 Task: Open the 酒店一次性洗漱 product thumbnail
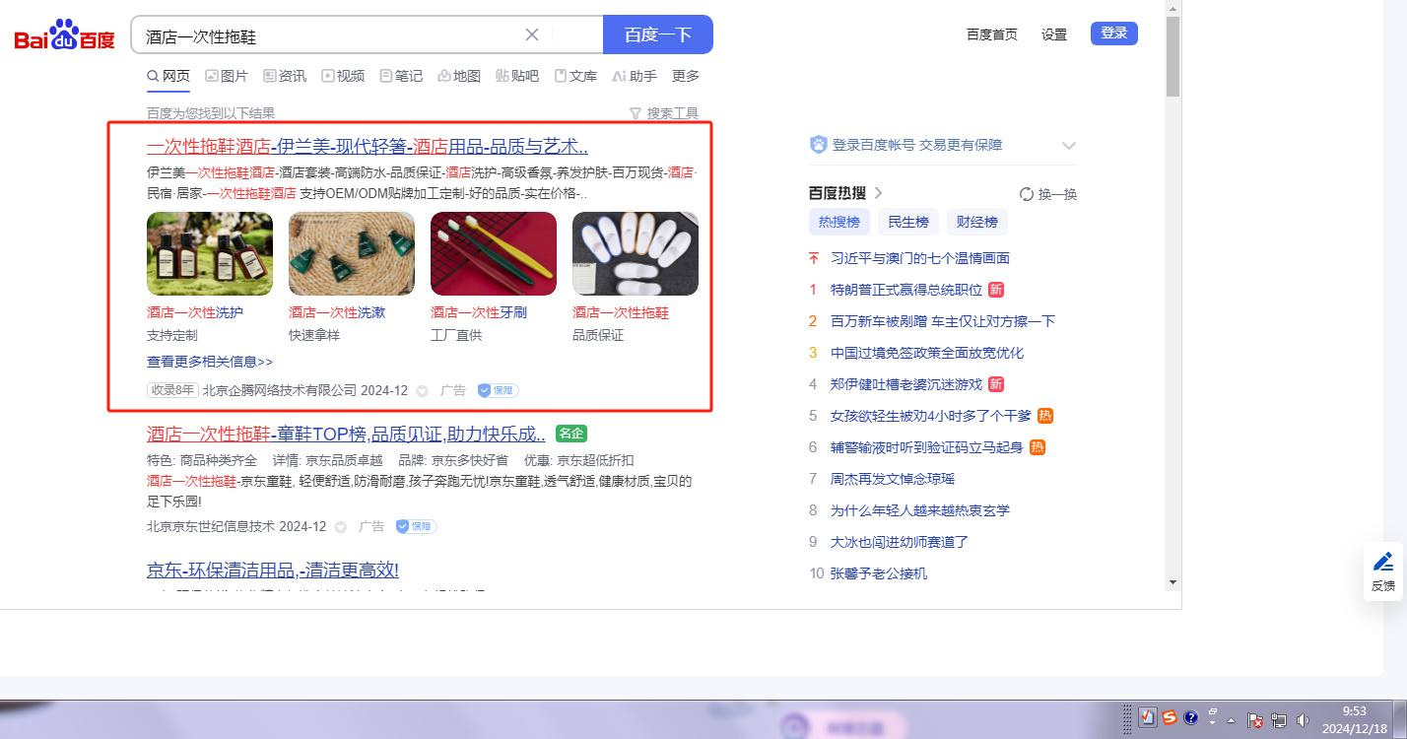tap(352, 254)
